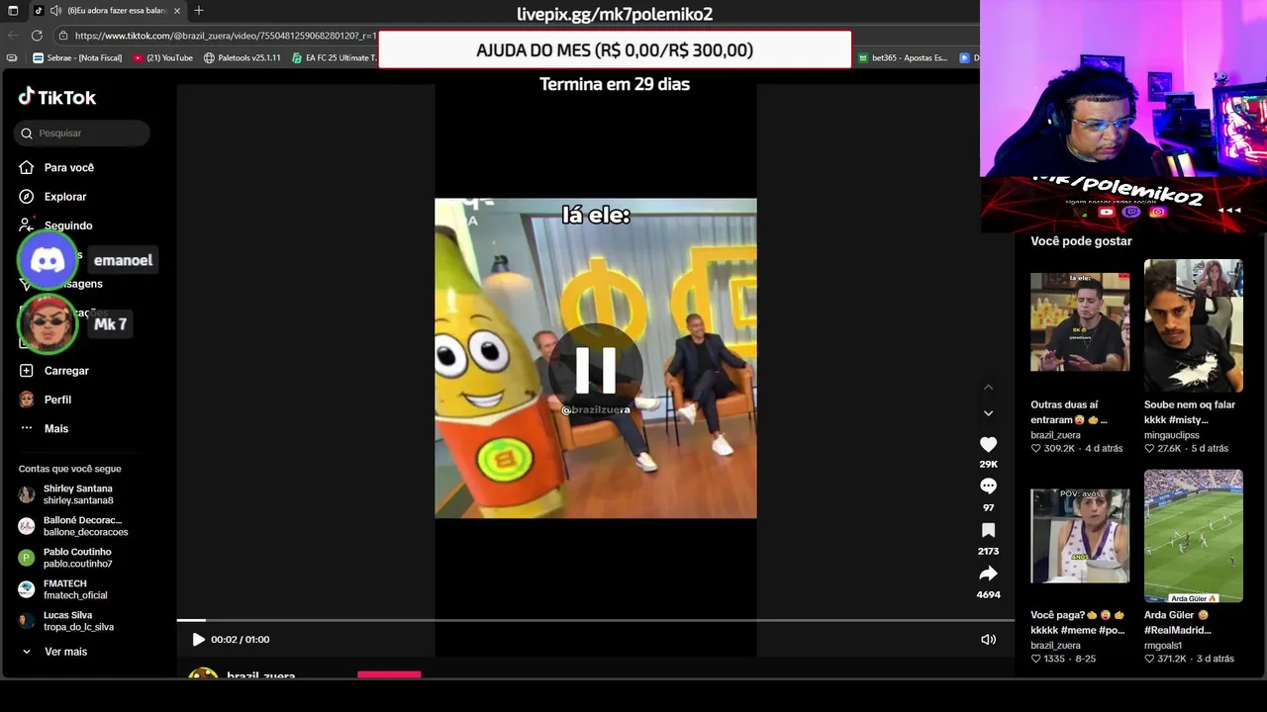The image size is (1267, 712).
Task: Click the AJUDA DO MES donation banner
Action: click(615, 49)
